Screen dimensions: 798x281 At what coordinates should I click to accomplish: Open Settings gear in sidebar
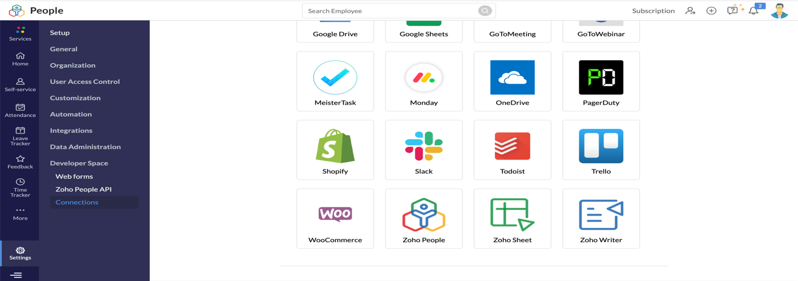tap(20, 253)
